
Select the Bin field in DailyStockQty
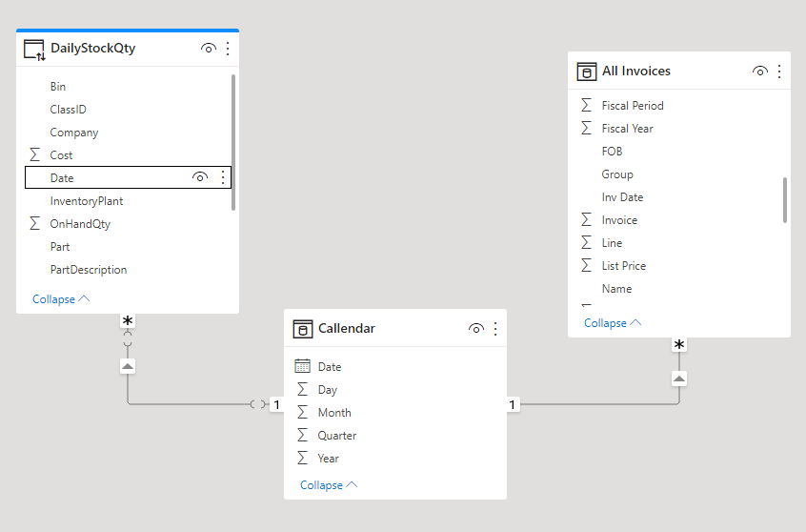point(58,87)
